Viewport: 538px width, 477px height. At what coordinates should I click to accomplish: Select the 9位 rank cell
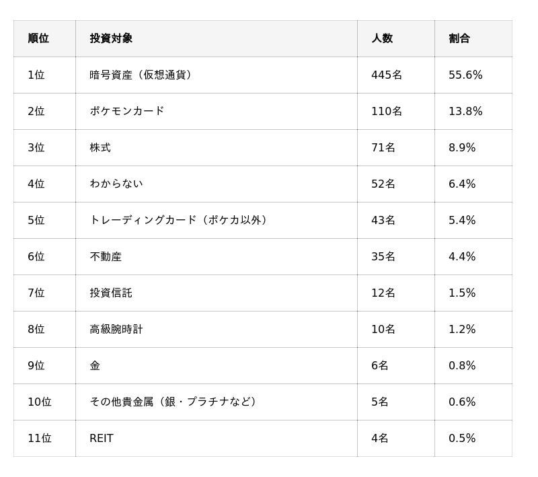pos(36,365)
